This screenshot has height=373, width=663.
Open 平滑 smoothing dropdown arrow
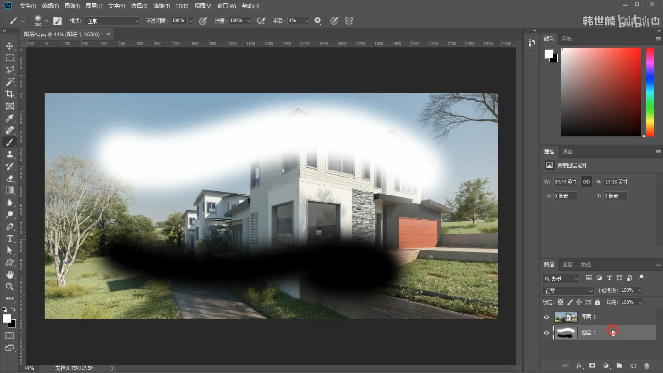(307, 21)
